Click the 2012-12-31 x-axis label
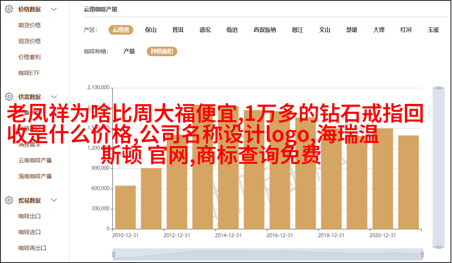Screen dimensions: 452x263 [177, 235]
